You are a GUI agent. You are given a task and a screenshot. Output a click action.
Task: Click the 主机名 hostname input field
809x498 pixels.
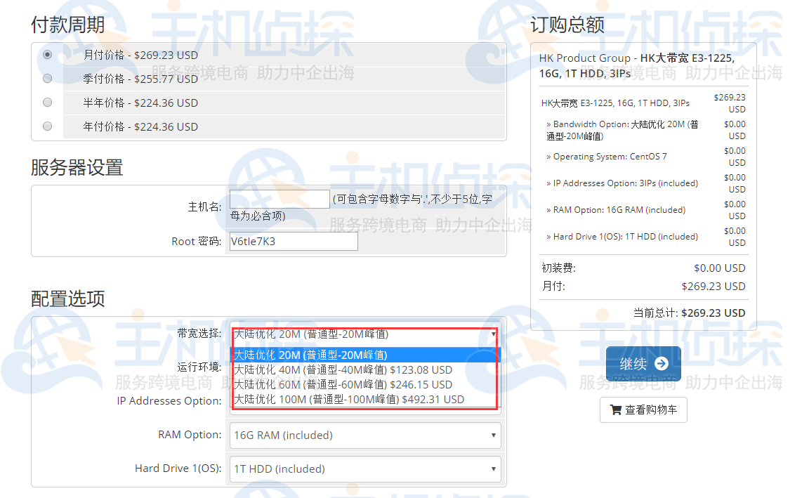[279, 199]
